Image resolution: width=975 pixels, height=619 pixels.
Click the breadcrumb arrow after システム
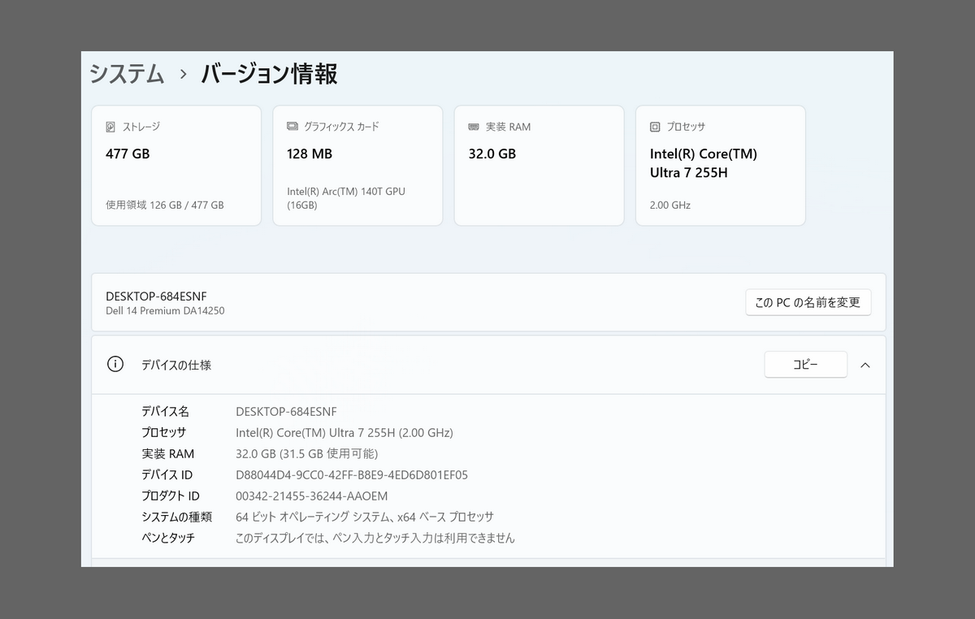[183, 75]
